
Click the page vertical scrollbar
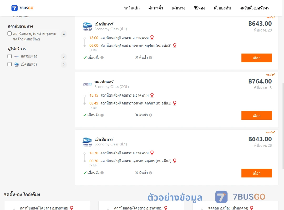pyautogui.click(x=283, y=126)
